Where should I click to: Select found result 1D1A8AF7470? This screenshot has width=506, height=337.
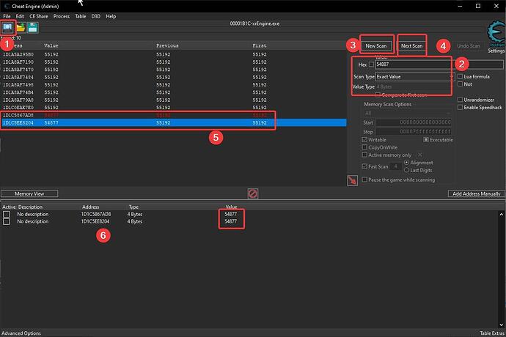[173, 70]
